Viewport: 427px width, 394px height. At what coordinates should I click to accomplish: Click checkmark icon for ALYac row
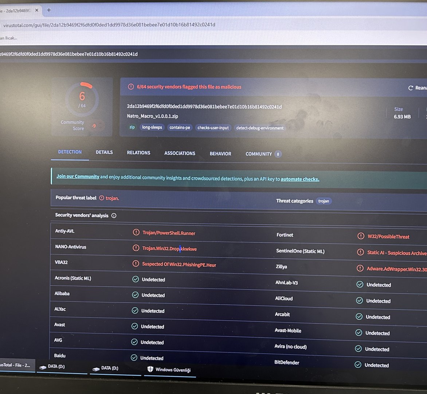tap(135, 310)
